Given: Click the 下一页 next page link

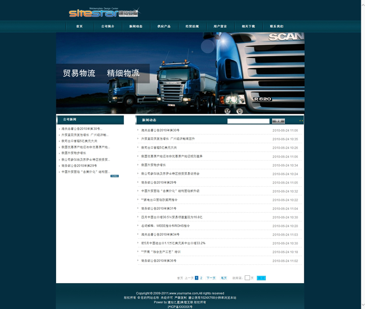Looking at the screenshot, I should [211, 278].
